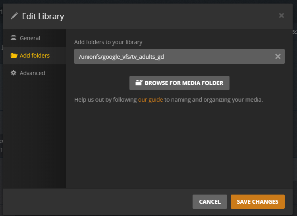Click the /unionfs/google_vfs/tv_adults_gd path field

pyautogui.click(x=179, y=56)
